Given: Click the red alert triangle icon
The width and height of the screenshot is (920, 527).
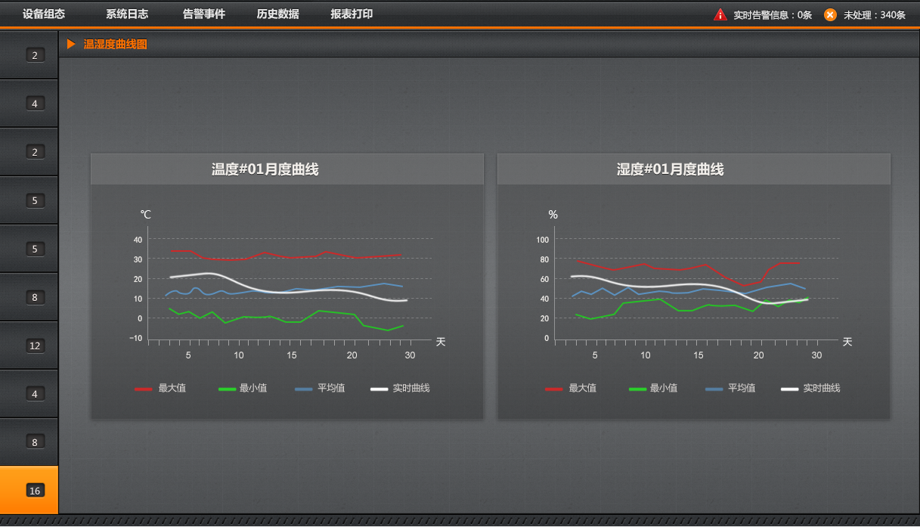Looking at the screenshot, I should point(719,14).
